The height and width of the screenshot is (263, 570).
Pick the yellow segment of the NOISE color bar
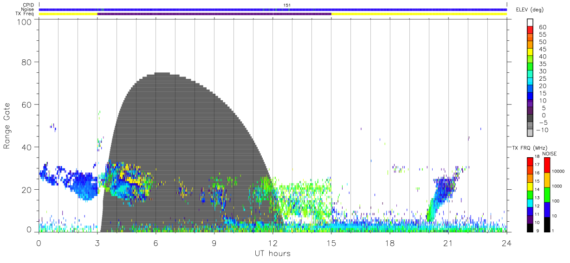pos(547,180)
